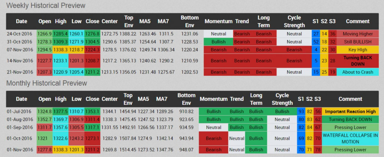Click the 'Weekly Historical Preview' heading

coord(46,6)
